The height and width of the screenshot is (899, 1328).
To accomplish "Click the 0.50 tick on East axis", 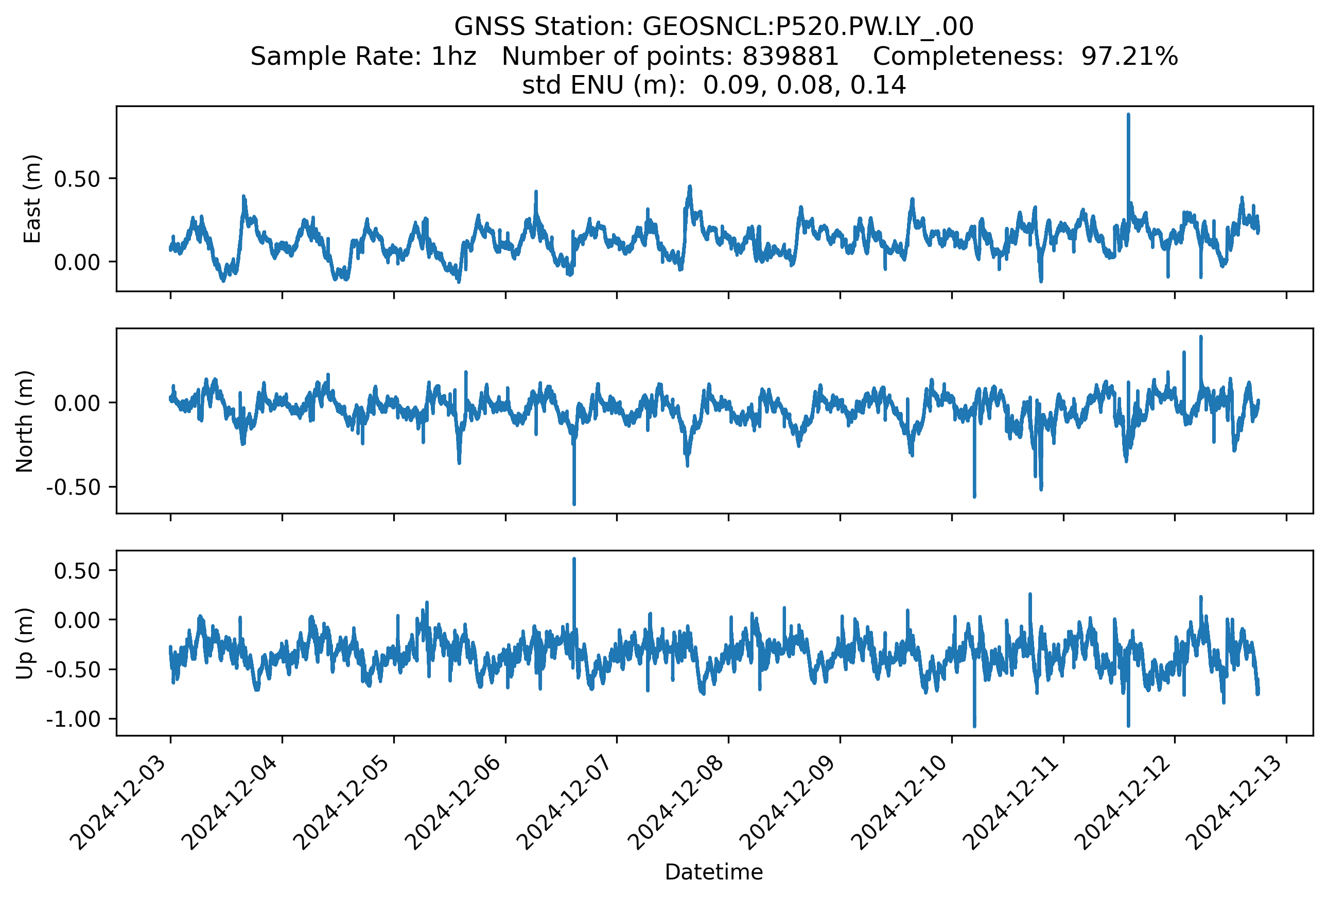I will click(x=77, y=179).
